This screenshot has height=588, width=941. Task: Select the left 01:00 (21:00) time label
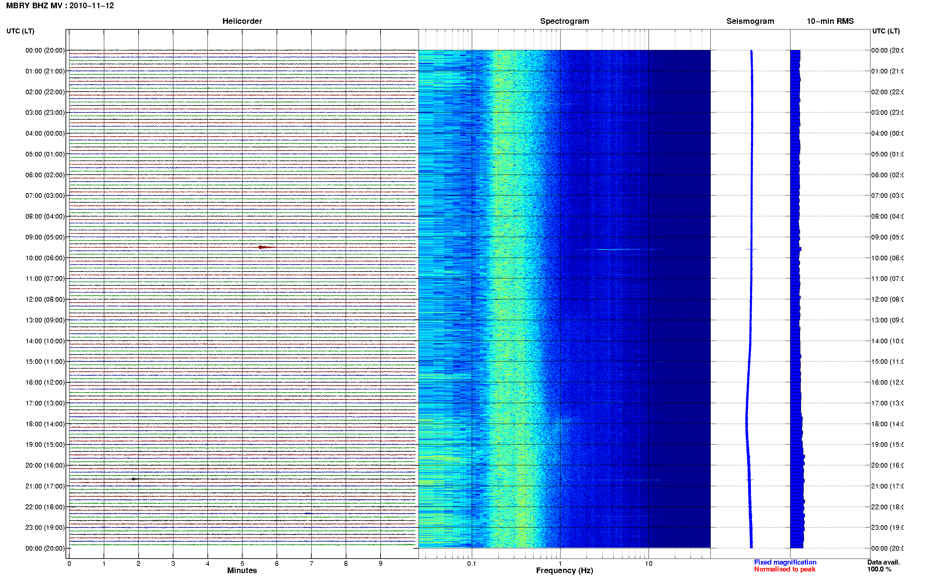coord(45,71)
